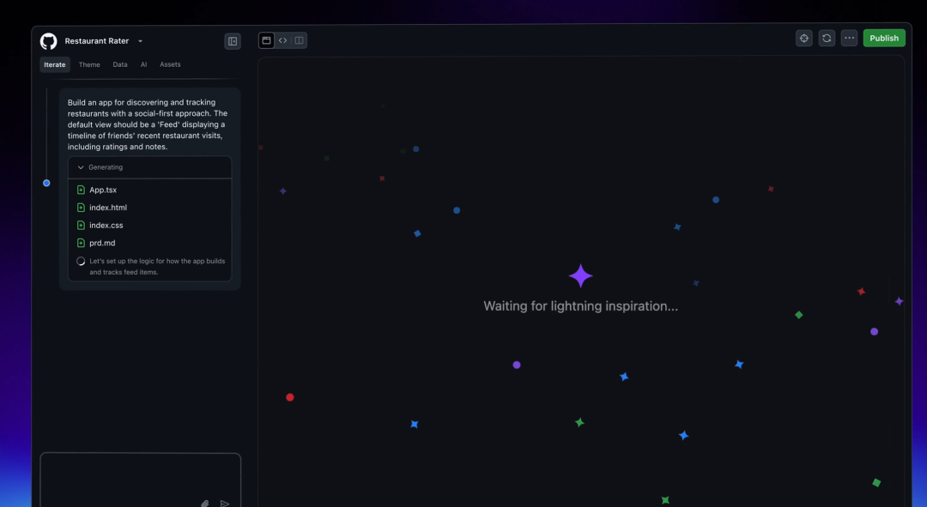The height and width of the screenshot is (507, 927).
Task: Click the 'Let's set up the logic' status text
Action: coord(157,267)
